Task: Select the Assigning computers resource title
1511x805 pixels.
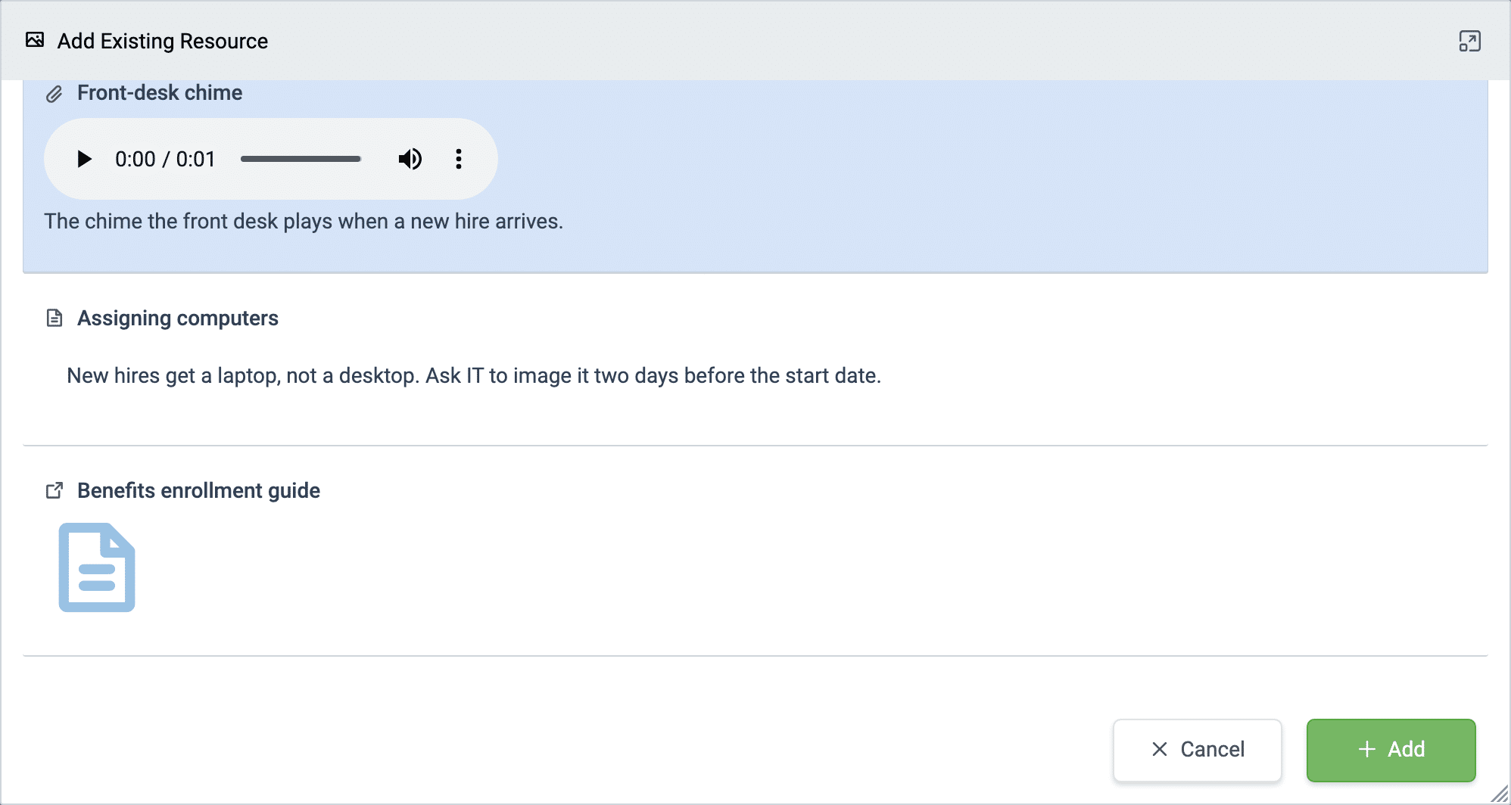Action: pos(178,319)
